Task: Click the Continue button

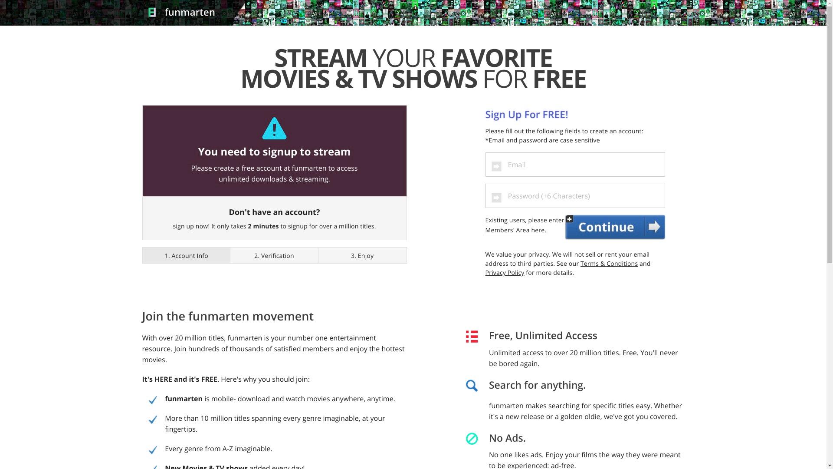Action: coord(615,227)
